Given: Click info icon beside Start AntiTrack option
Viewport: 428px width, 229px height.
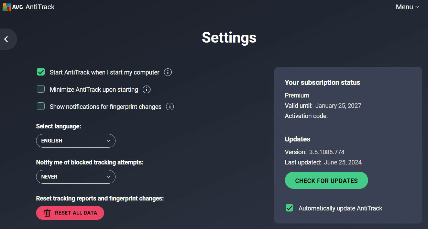Looking at the screenshot, I should click(x=168, y=72).
